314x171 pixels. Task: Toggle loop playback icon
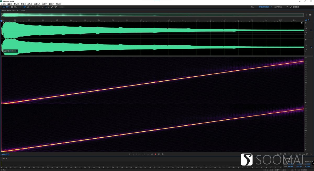(159, 154)
